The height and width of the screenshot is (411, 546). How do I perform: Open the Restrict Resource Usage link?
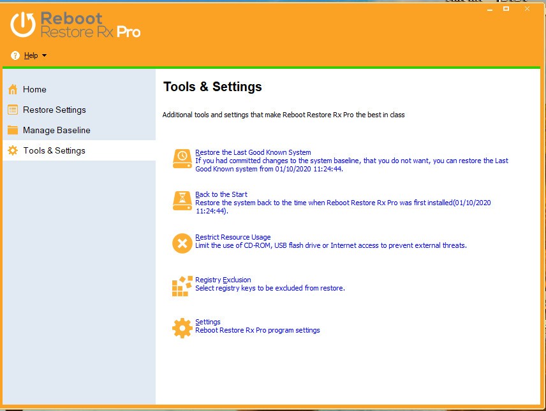233,237
